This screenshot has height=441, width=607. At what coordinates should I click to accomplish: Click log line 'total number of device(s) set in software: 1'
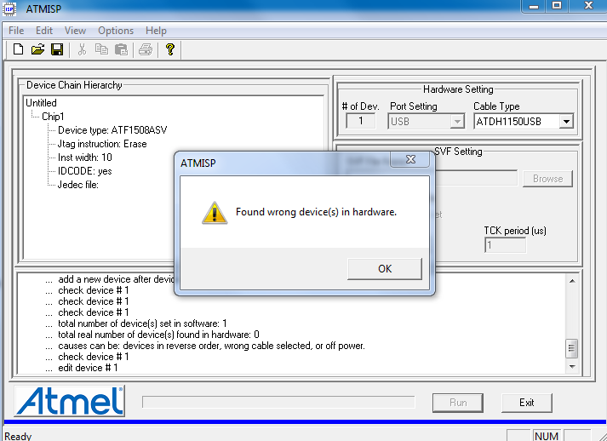[x=142, y=324]
